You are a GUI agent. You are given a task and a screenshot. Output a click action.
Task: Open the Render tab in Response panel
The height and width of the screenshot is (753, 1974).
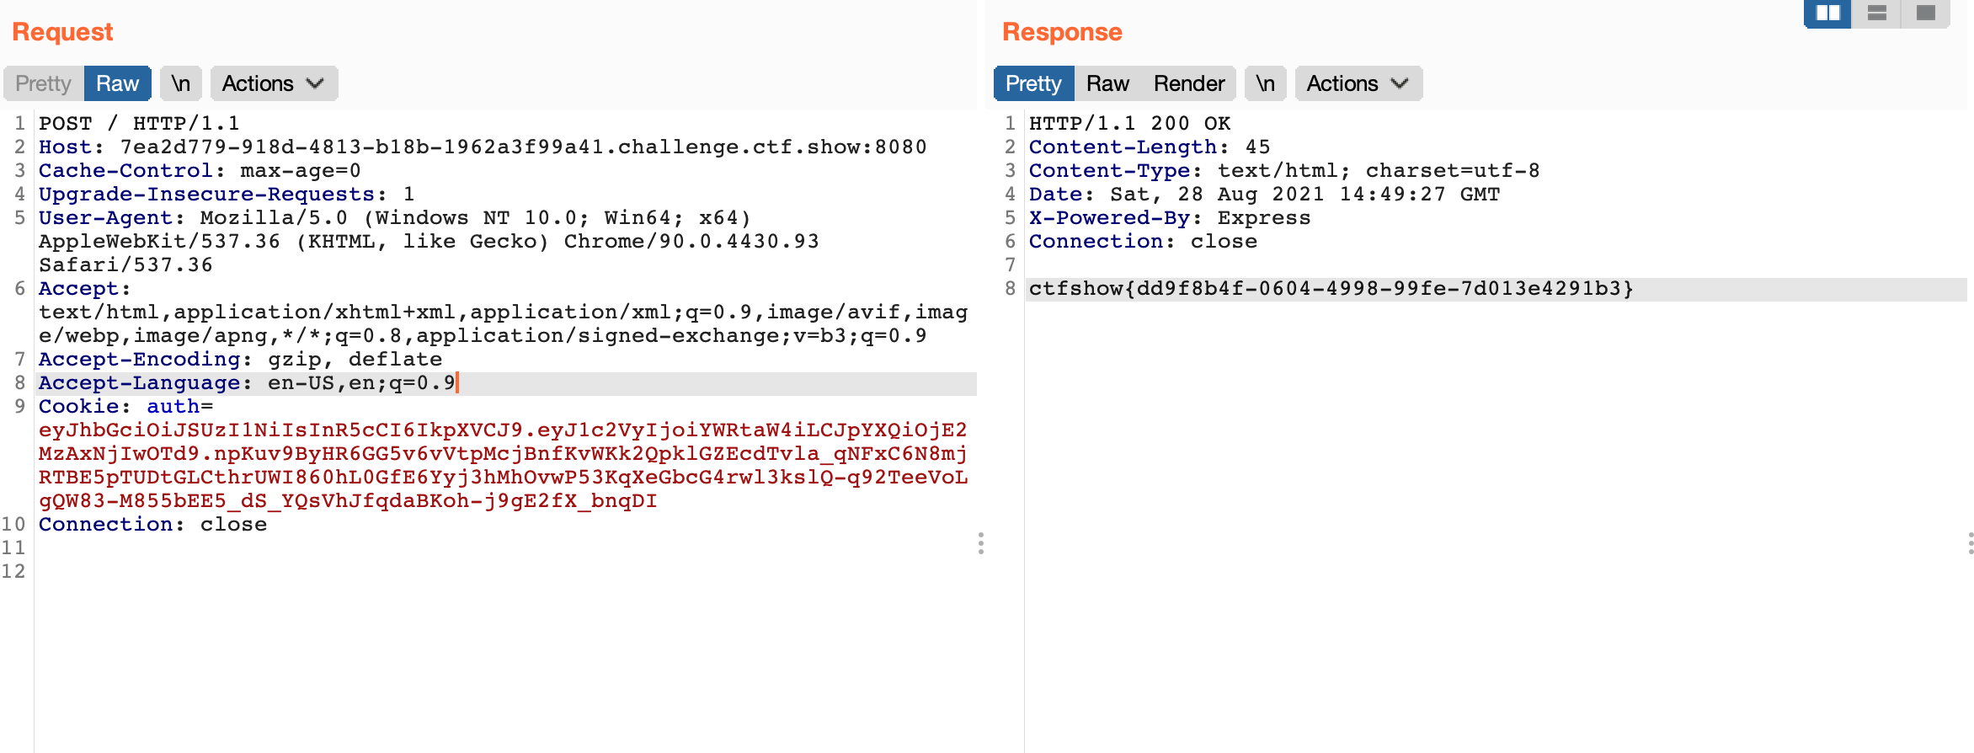coord(1188,83)
